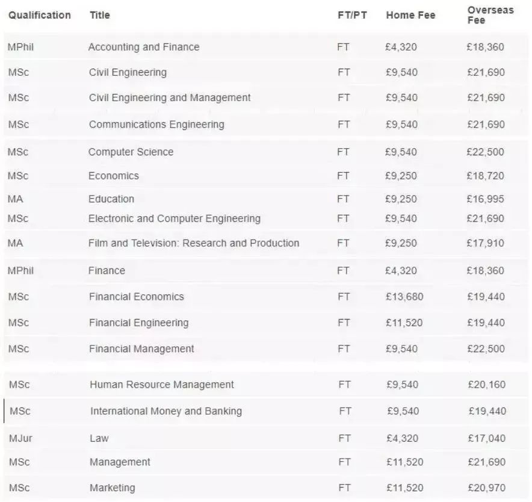532x502 pixels.
Task: Select the Law MJur course
Action: click(99, 438)
